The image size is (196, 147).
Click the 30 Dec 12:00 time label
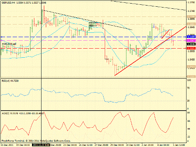pos(133,145)
